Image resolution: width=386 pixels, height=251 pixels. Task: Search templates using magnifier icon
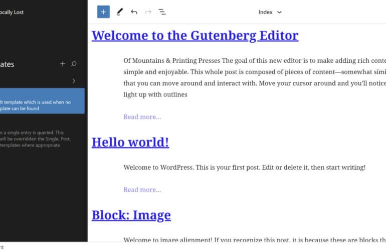coord(74,64)
